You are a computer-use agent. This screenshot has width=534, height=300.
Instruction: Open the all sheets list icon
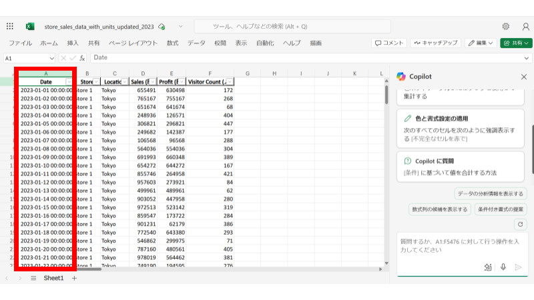(x=33, y=278)
